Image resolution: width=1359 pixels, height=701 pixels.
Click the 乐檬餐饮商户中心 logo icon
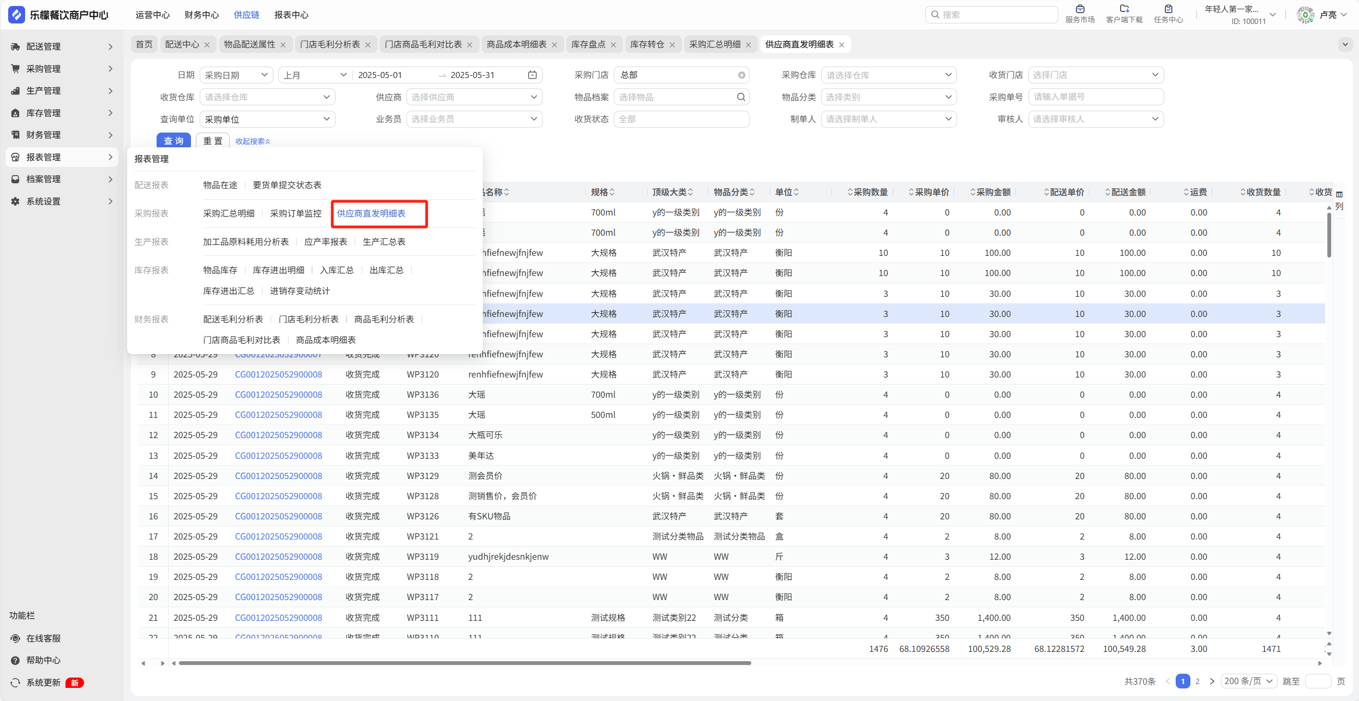coord(16,15)
